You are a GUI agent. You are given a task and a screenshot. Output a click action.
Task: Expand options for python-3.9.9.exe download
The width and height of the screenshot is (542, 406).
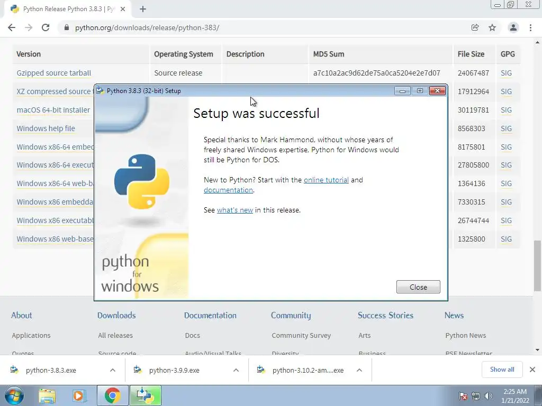(236, 370)
